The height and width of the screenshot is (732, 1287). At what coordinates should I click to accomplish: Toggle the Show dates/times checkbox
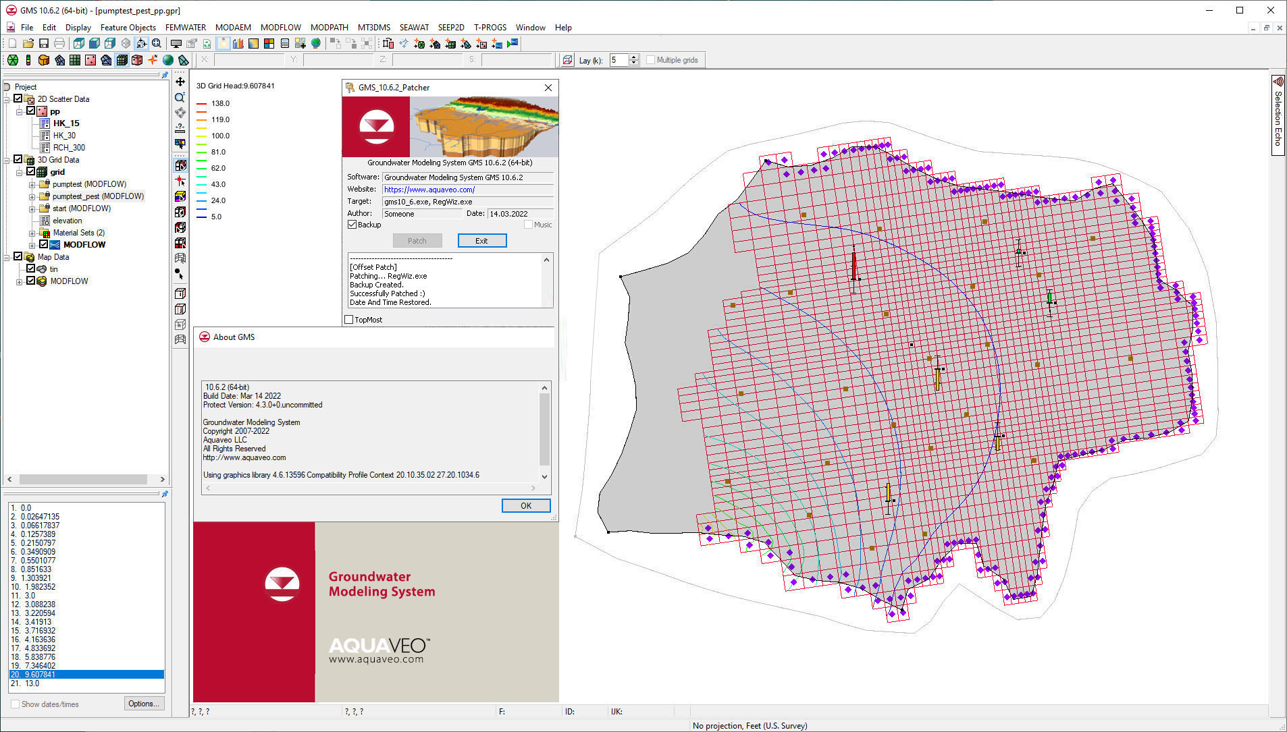(15, 704)
